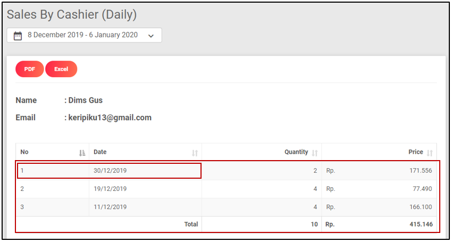Sort table by Date header
The height and width of the screenshot is (242, 452).
pyautogui.click(x=100, y=152)
